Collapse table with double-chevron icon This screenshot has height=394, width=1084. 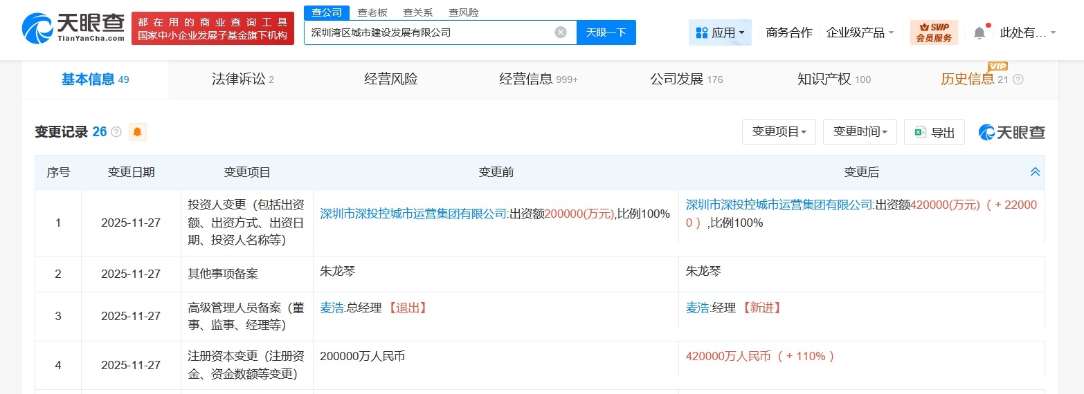[x=1035, y=172]
